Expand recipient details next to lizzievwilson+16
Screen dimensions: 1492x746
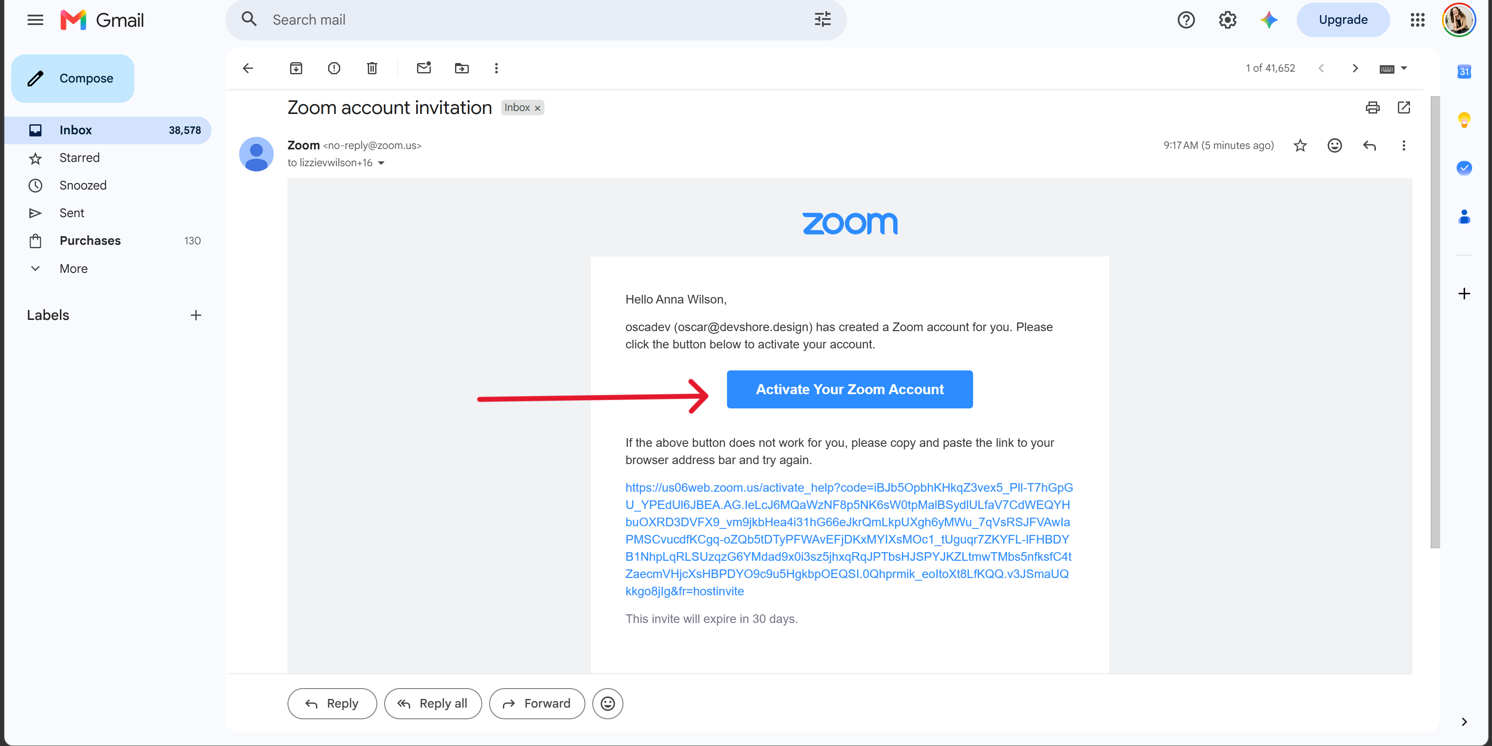pyautogui.click(x=381, y=163)
